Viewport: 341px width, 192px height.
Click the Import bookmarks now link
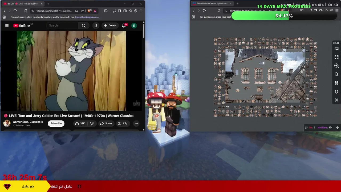point(87,17)
